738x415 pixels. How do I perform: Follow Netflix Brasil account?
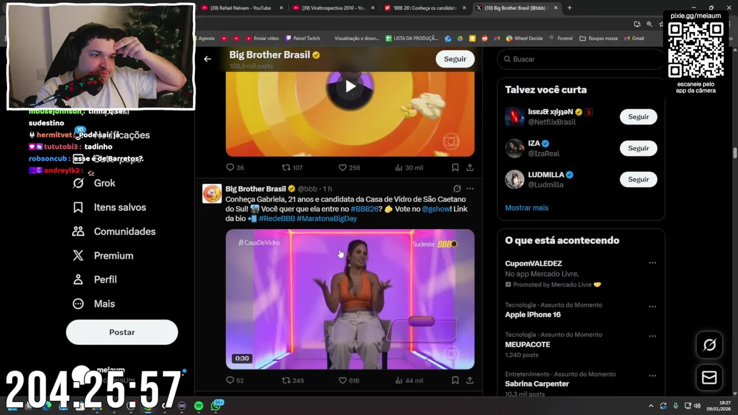pyautogui.click(x=638, y=117)
